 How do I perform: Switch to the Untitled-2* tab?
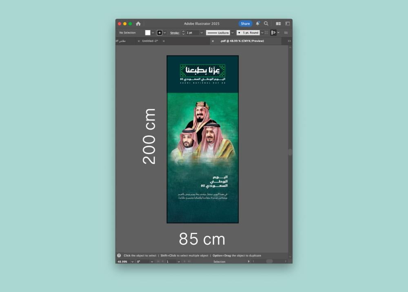pyautogui.click(x=150, y=41)
